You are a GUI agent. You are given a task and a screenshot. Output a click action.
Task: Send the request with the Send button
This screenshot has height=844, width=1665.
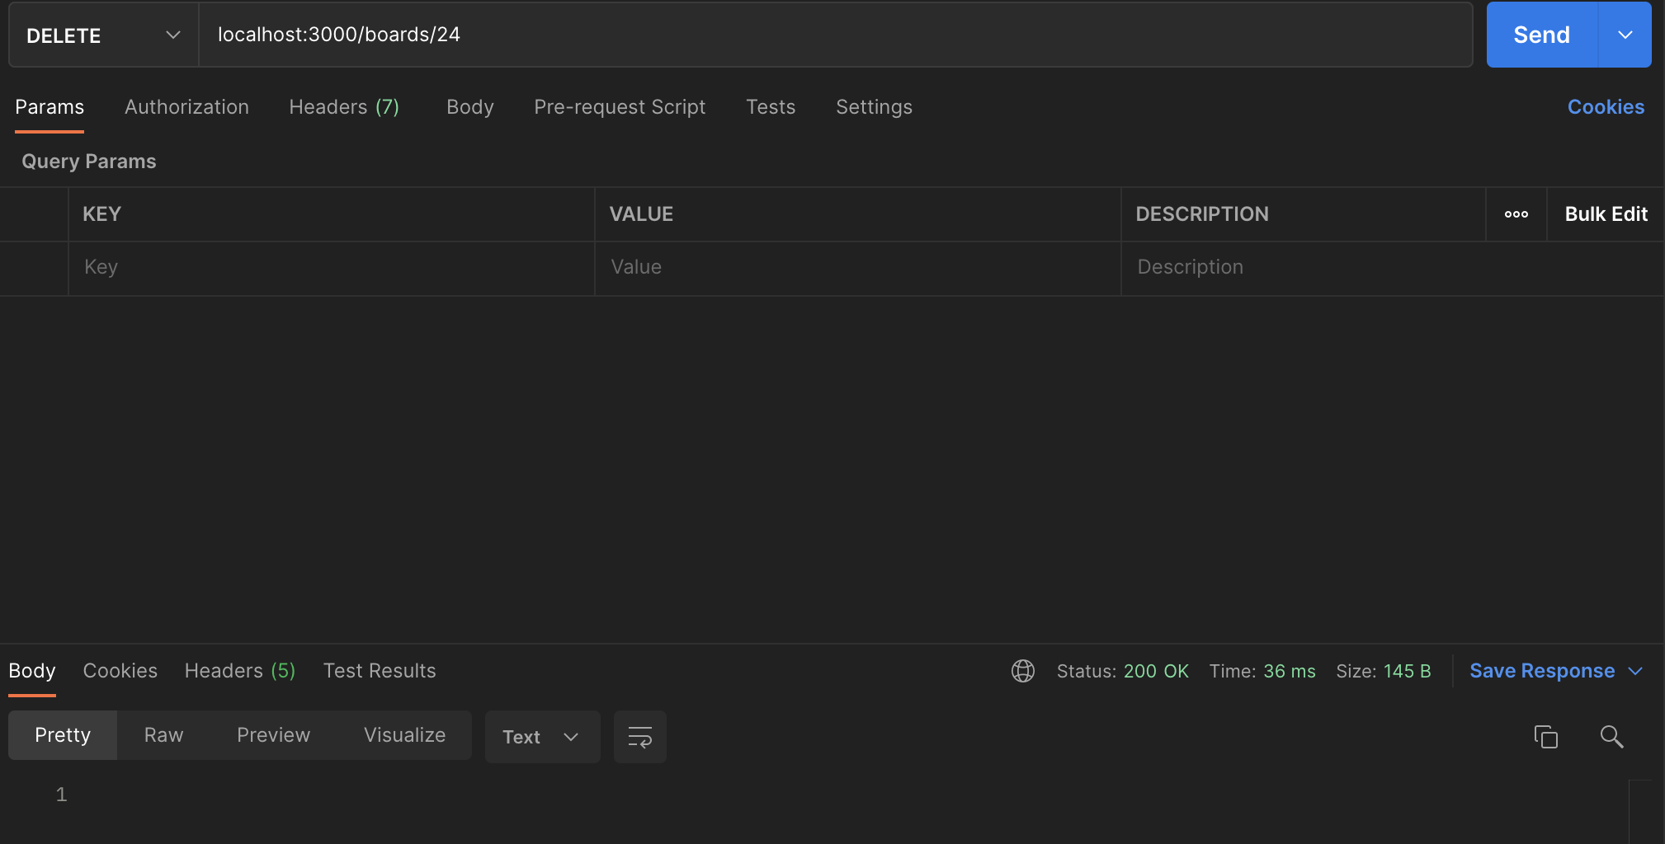click(1541, 35)
